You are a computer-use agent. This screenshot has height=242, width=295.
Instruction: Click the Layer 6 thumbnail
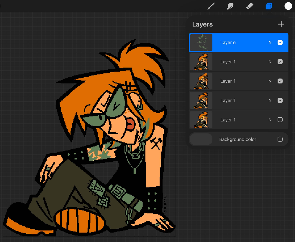pos(201,42)
